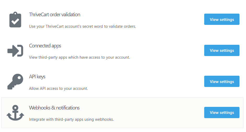Click empty space in highlighted Webhooks row
This screenshot has width=246, height=132.
157,113
